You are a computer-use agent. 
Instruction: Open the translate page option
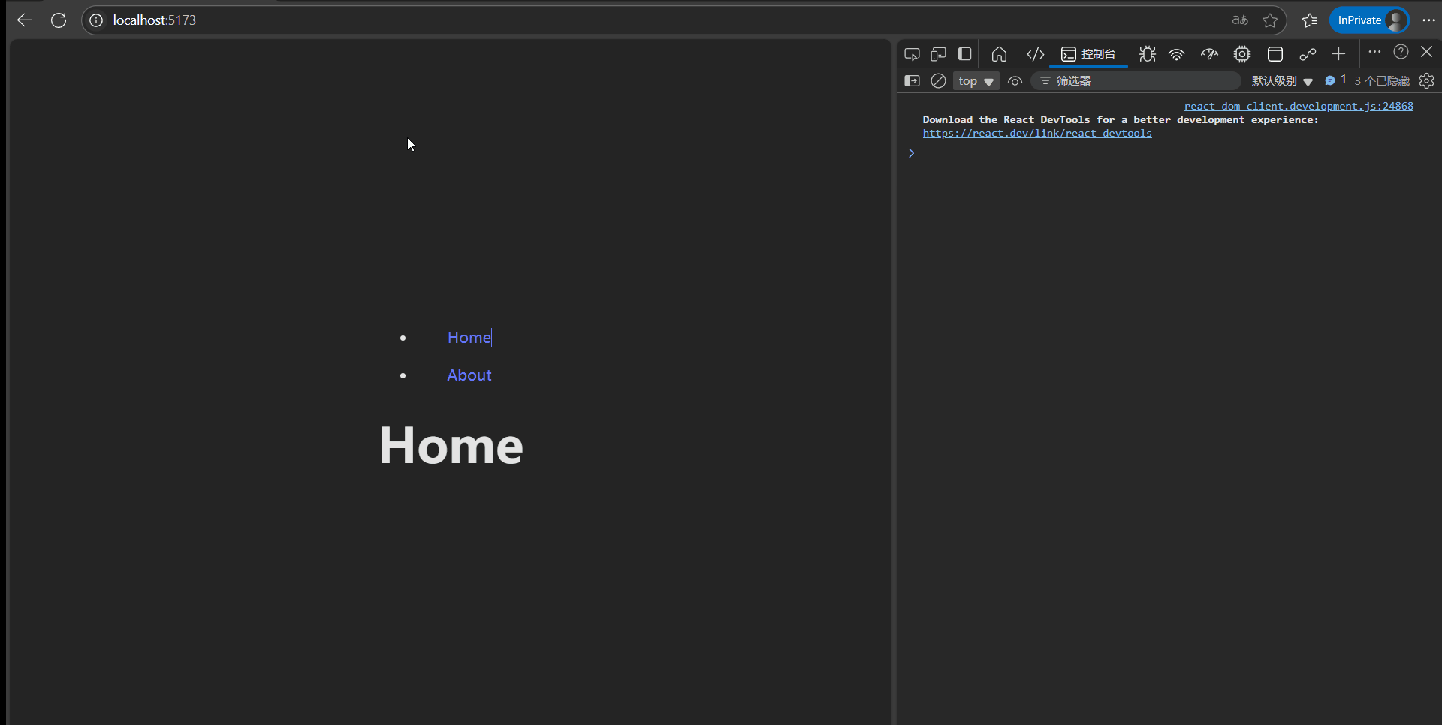tap(1240, 20)
